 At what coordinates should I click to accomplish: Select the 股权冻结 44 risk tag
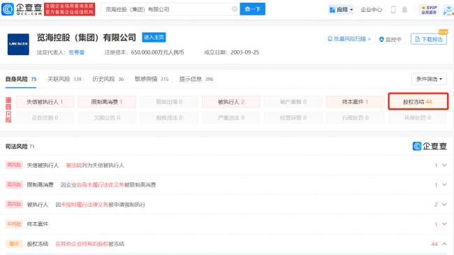pos(418,102)
